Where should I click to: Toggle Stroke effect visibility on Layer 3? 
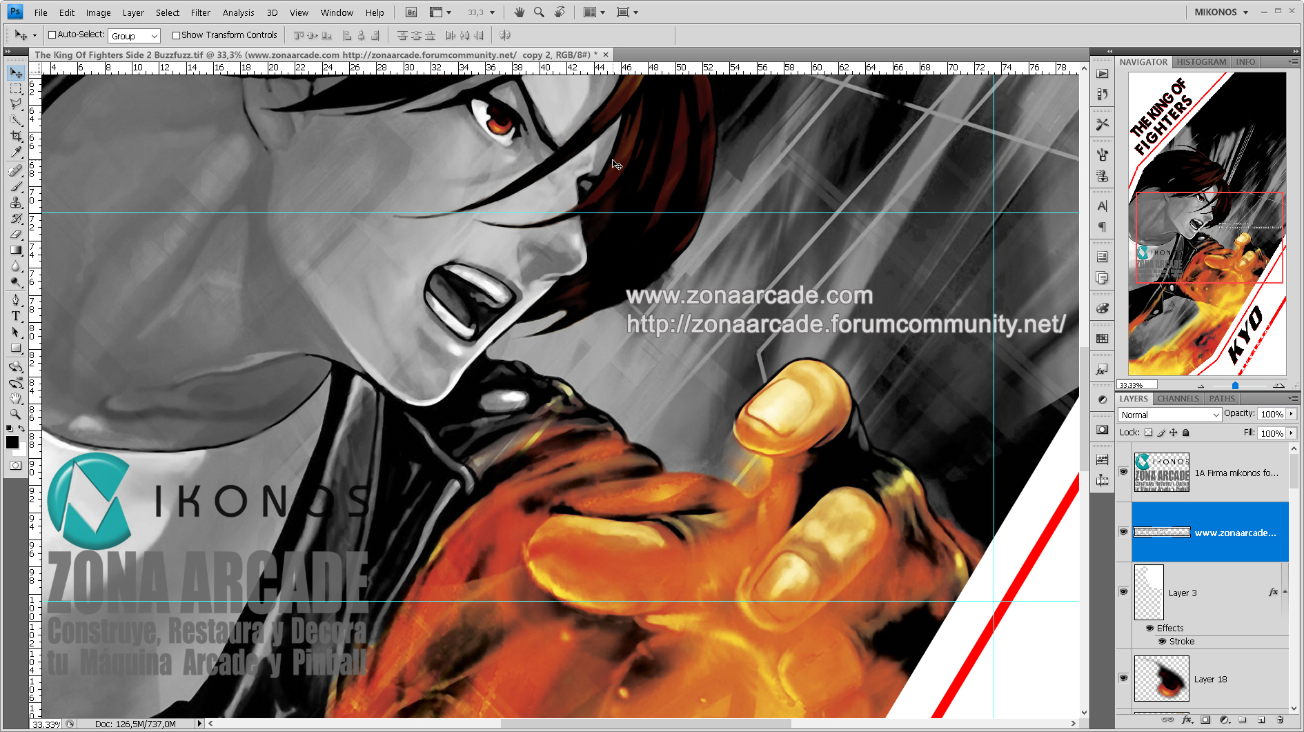coord(1162,641)
